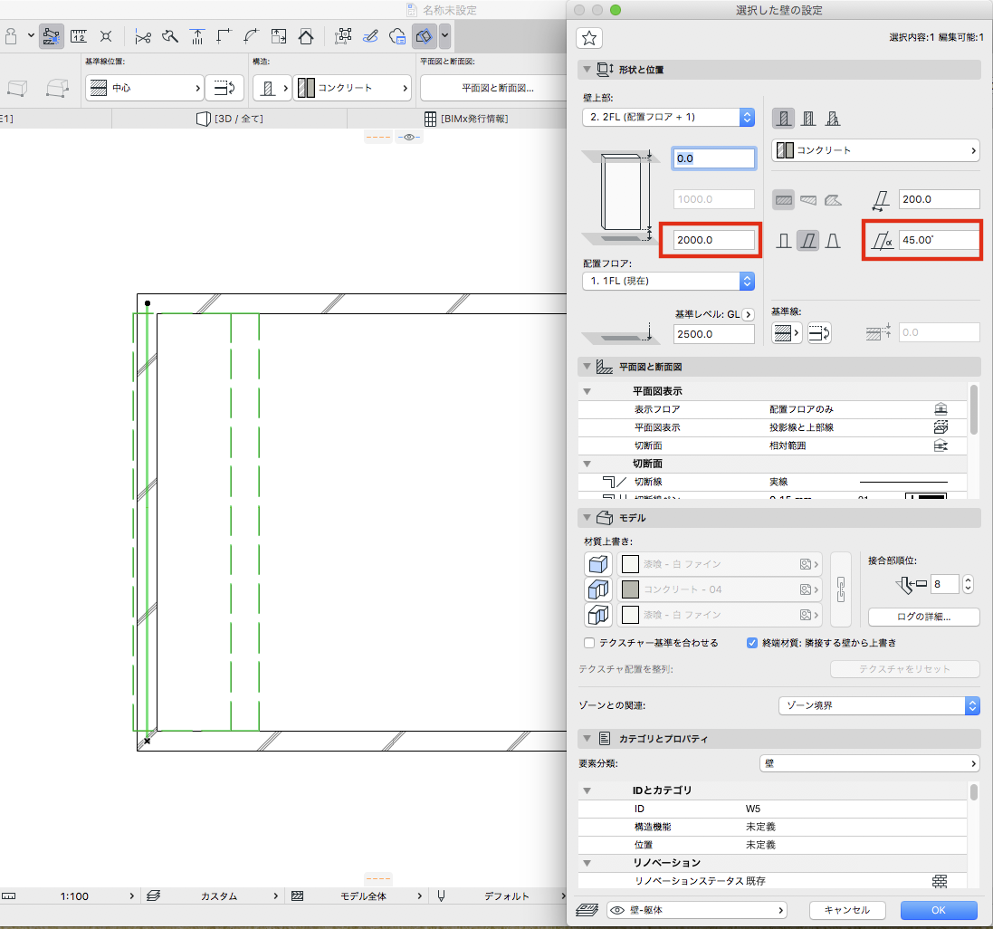Click the house-shaped icon in toolbar
The image size is (993, 929).
click(x=306, y=36)
